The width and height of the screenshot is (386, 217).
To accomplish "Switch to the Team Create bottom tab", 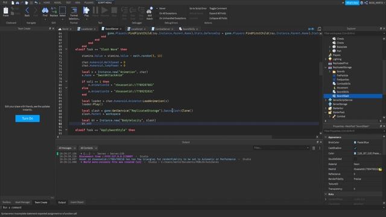I will 41,203.
